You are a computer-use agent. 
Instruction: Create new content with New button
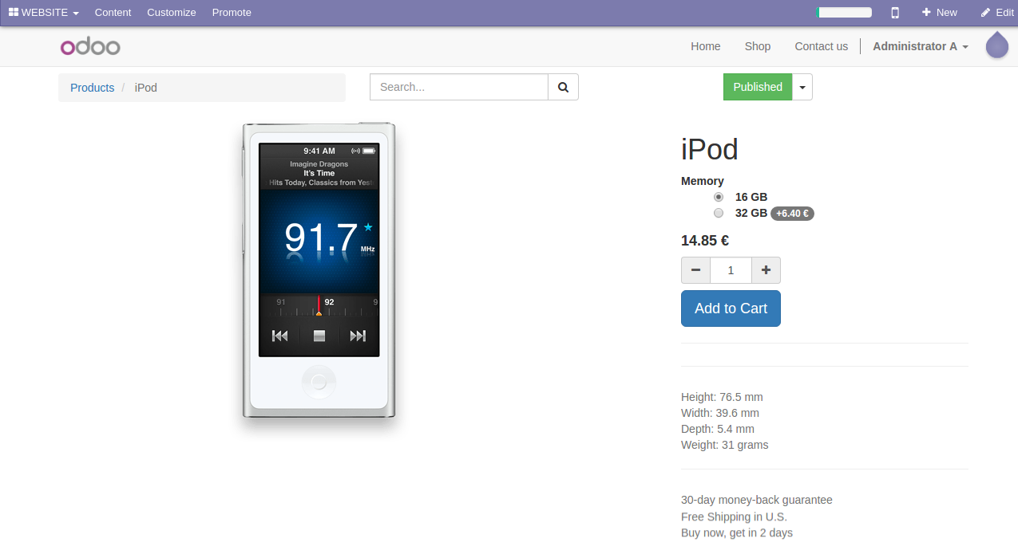(x=940, y=13)
